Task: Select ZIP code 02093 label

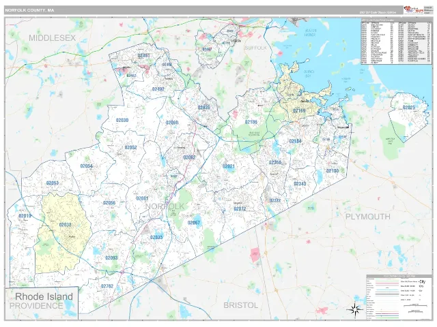Action: [x=111, y=258]
